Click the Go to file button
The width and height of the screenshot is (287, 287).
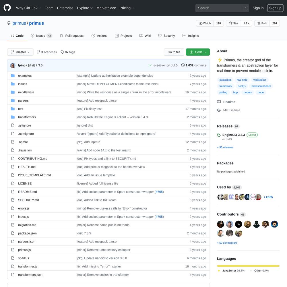point(174,52)
